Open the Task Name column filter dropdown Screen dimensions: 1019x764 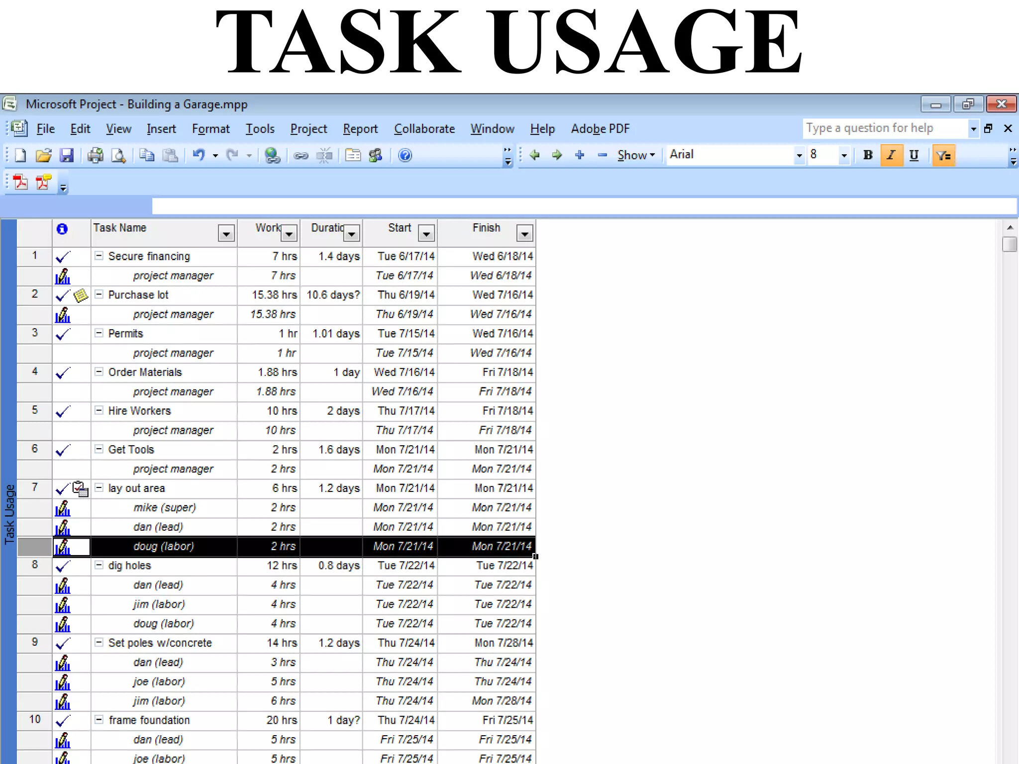(226, 233)
